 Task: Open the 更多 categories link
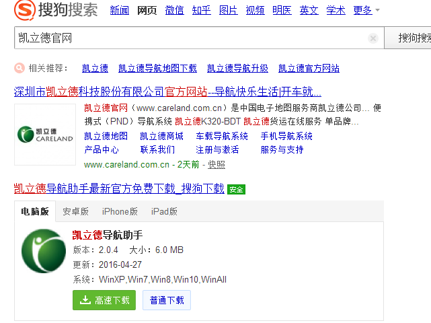click(363, 10)
